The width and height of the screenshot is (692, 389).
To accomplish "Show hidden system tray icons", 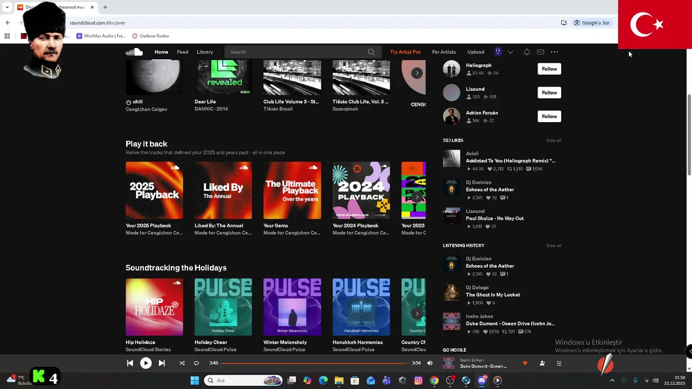I will click(612, 380).
